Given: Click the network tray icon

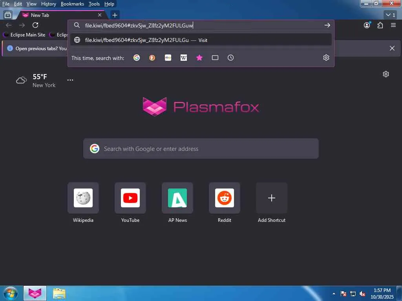Looking at the screenshot, I should tap(353, 294).
